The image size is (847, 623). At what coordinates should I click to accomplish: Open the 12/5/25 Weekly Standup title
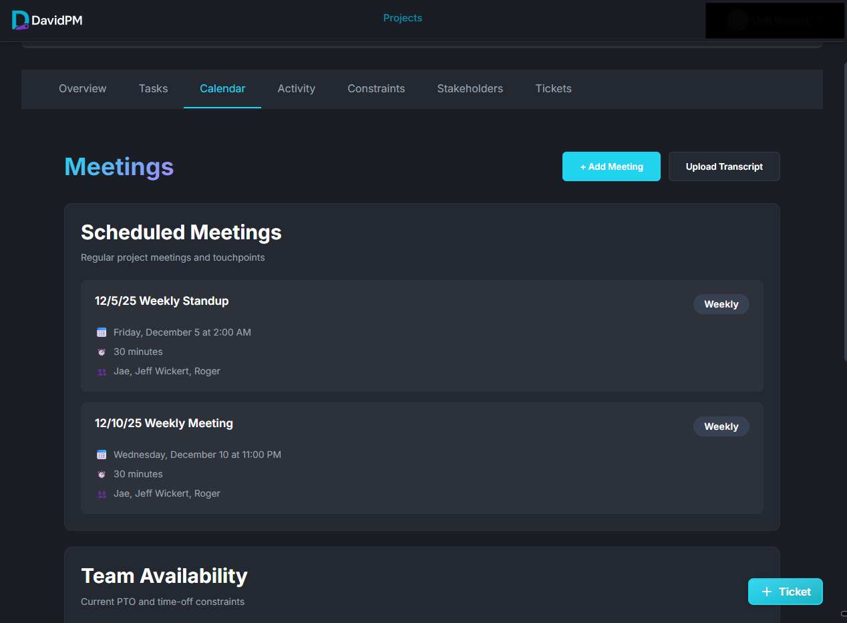coord(162,301)
